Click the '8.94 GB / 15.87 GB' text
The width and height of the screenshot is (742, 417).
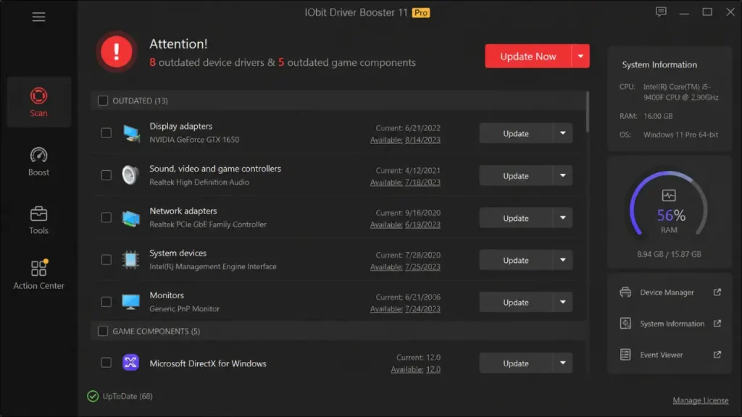tap(669, 254)
